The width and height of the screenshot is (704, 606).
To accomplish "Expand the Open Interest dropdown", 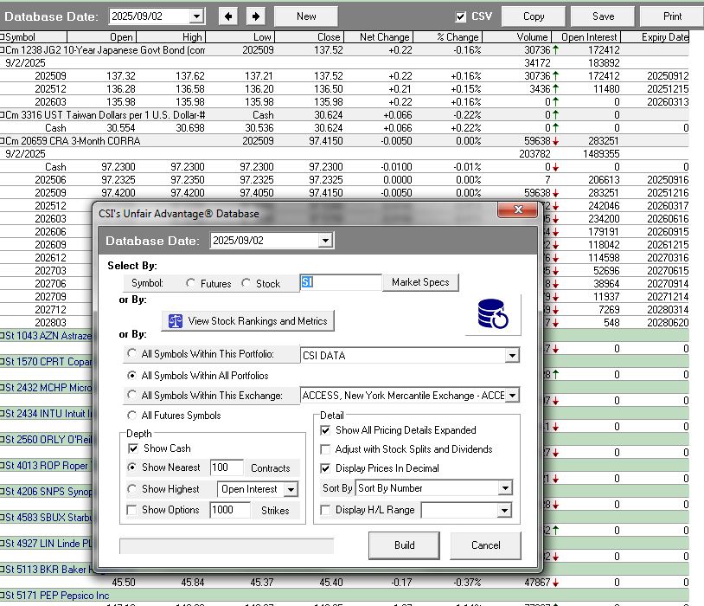I will (291, 490).
